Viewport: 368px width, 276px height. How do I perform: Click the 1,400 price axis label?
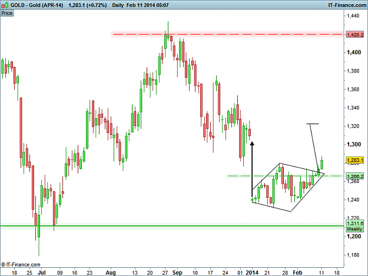click(x=354, y=52)
